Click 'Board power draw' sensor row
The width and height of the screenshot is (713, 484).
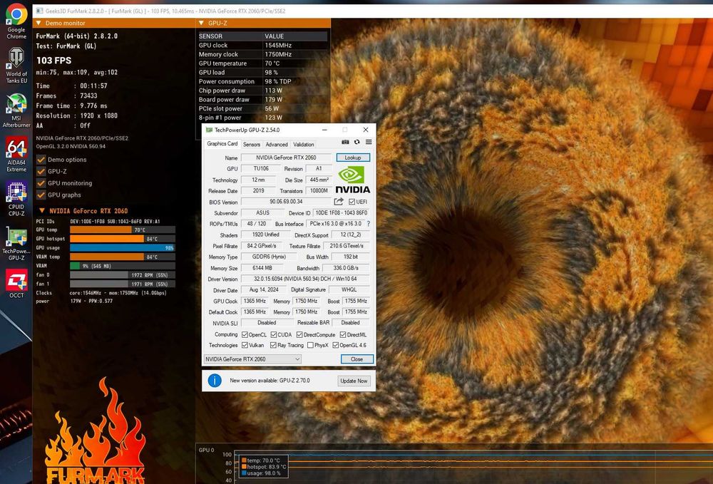point(262,100)
